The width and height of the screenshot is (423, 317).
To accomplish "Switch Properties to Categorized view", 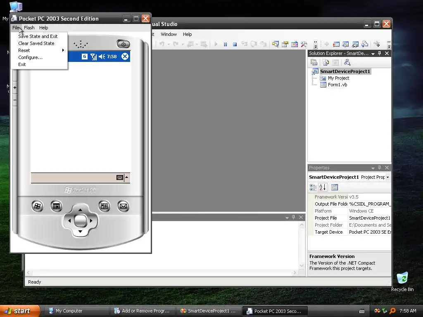I will [313, 187].
